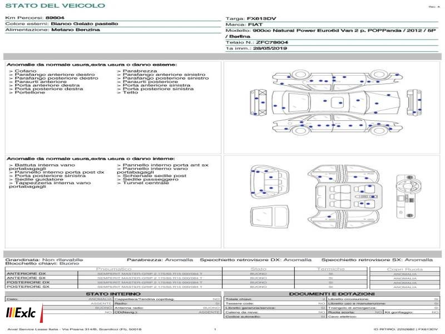This screenshot has height=334, width=445.
Task: Select the trunk interior diagram with blue dots
Action: click(269, 182)
